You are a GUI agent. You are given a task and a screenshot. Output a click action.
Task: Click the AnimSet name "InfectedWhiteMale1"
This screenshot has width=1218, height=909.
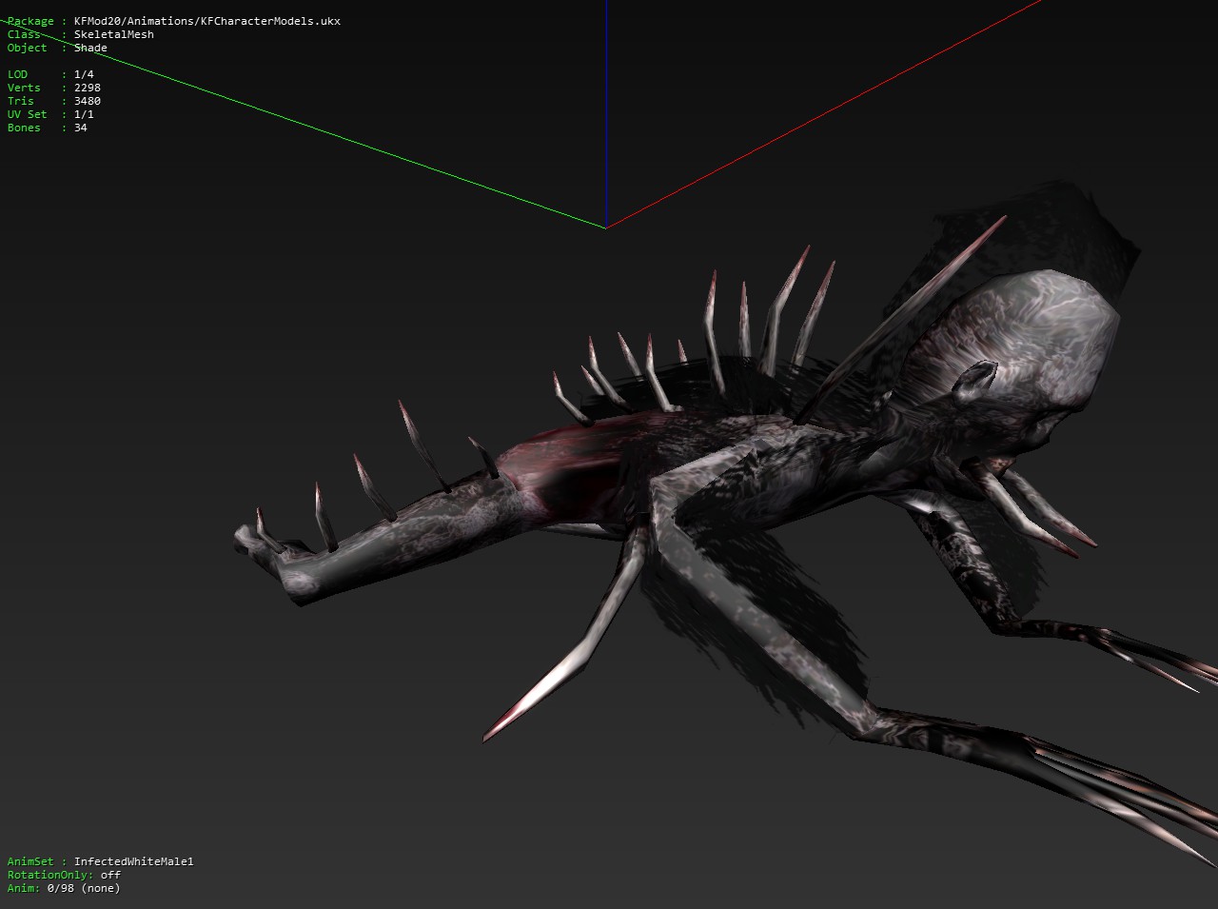[x=134, y=861]
